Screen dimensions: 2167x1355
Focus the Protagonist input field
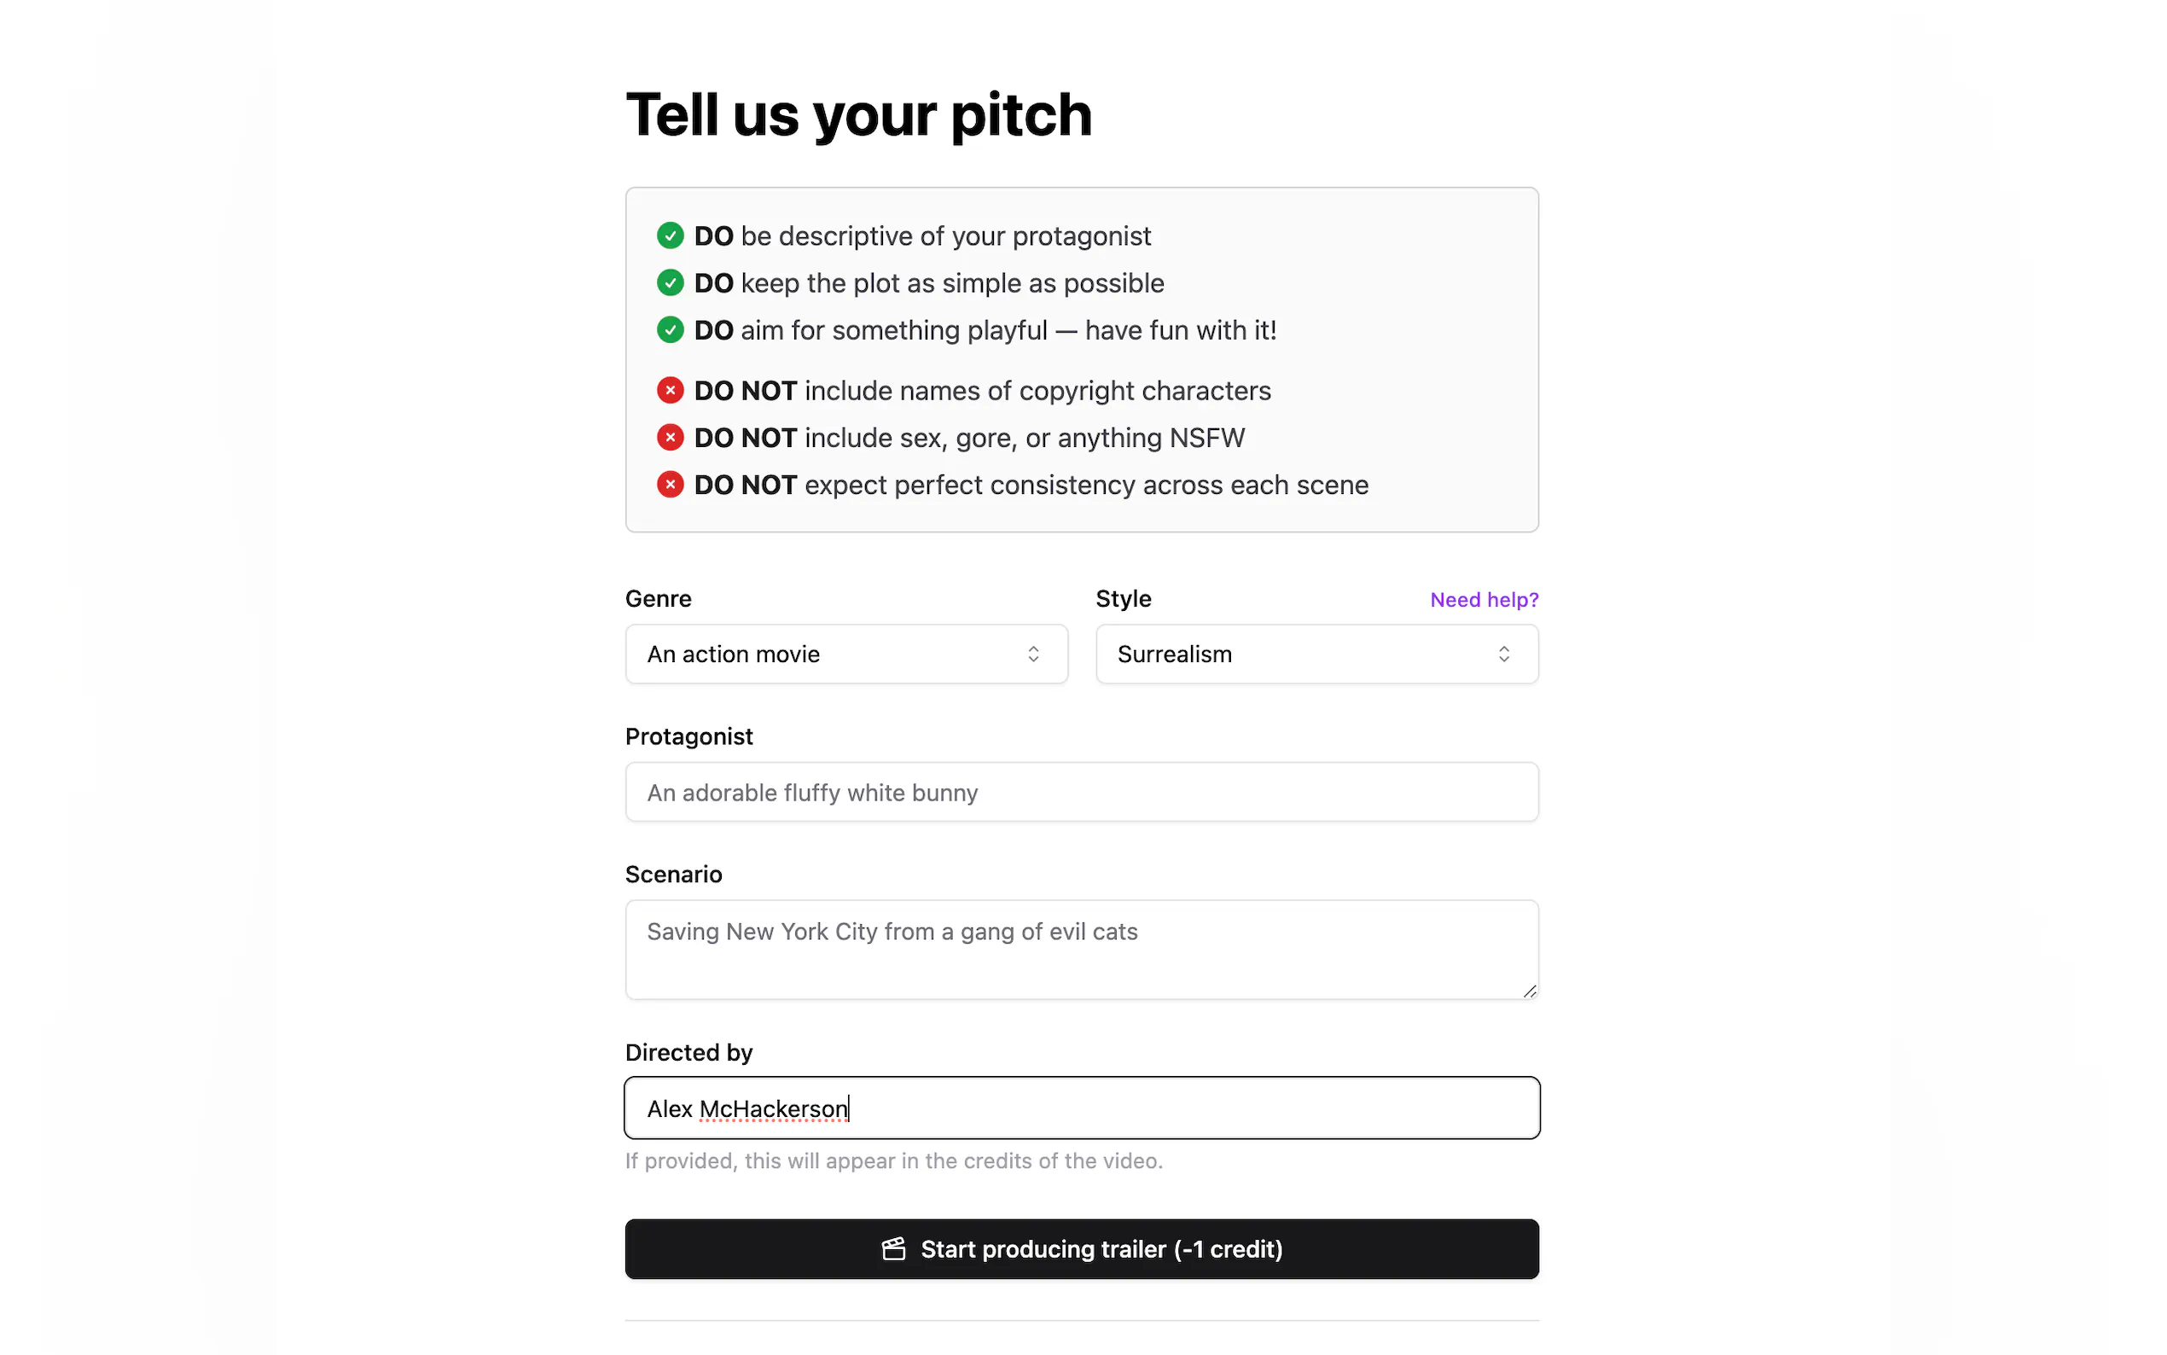[x=1082, y=792]
